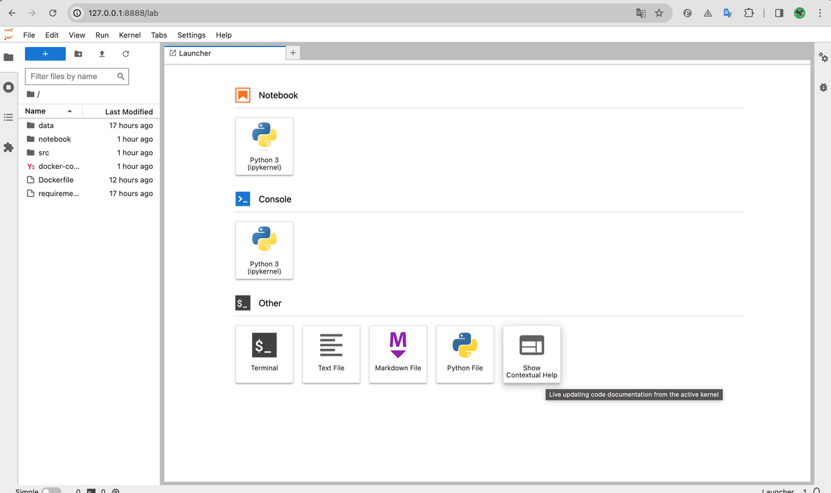831x493 pixels.
Task: Click the Upload Files arrow icon
Action: pos(102,54)
